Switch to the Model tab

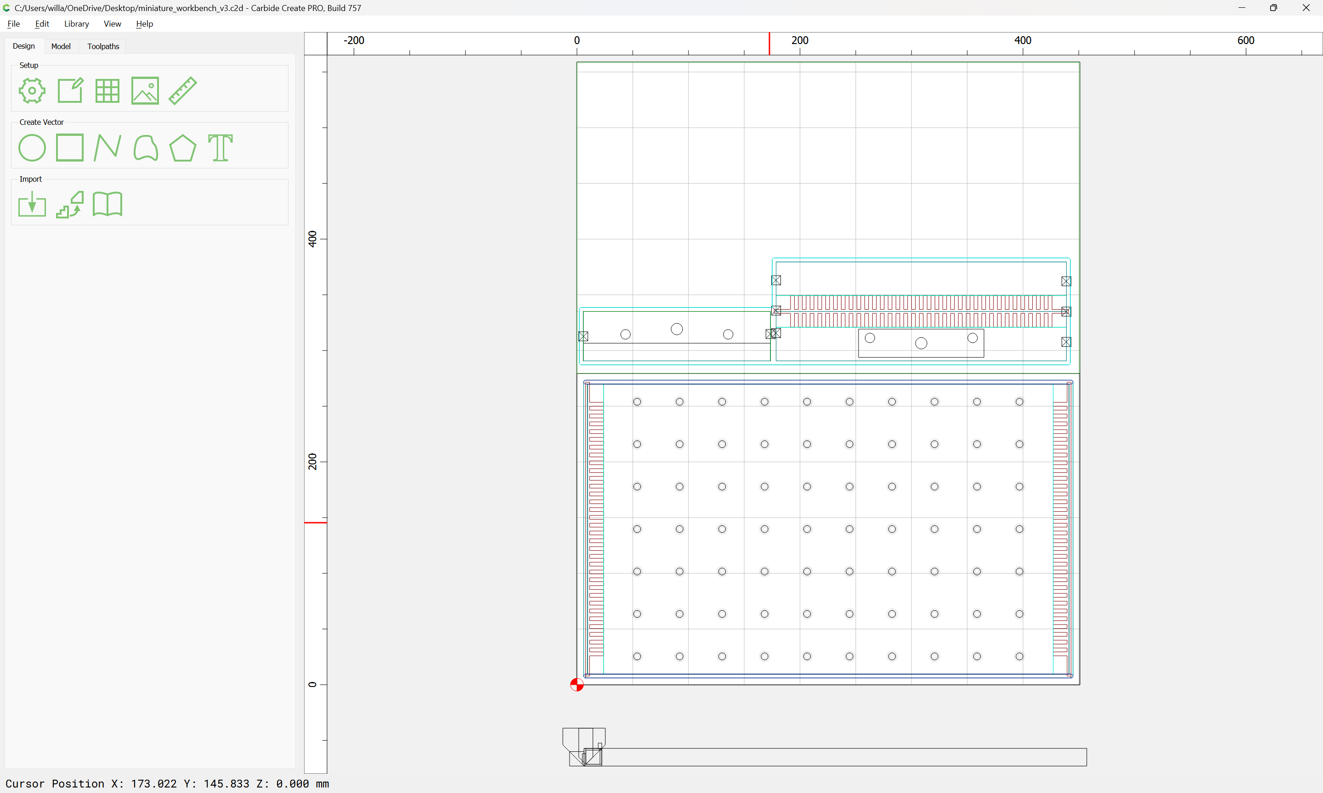(61, 46)
